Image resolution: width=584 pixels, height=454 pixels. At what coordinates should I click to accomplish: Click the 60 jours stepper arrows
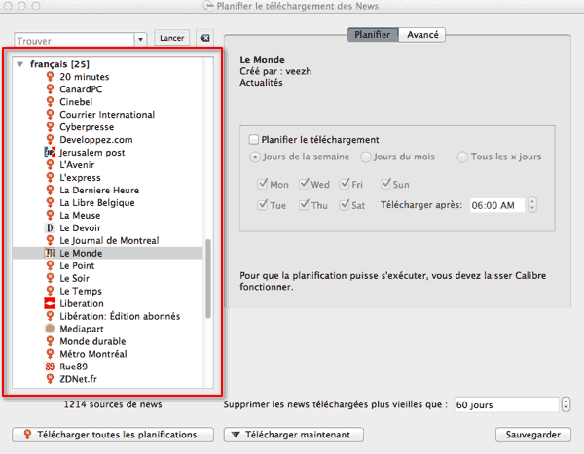click(566, 404)
